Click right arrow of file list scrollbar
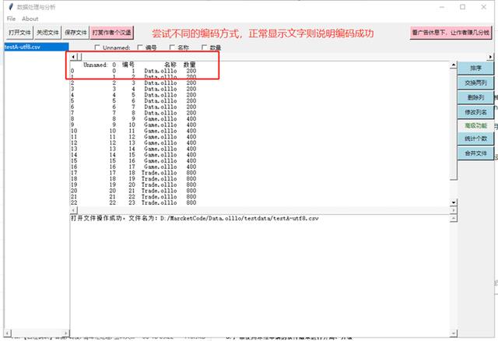The height and width of the screenshot is (341, 498). point(66,333)
